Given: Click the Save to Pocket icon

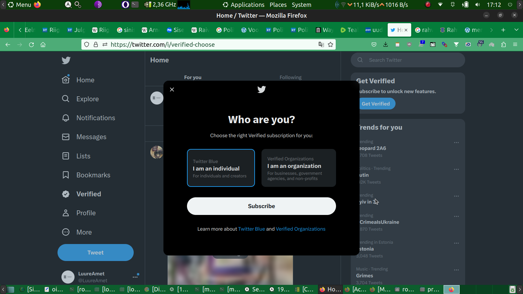Looking at the screenshot, I should point(374,44).
